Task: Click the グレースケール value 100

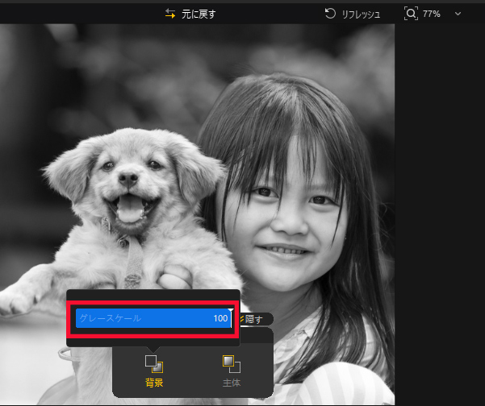Action: [x=220, y=319]
